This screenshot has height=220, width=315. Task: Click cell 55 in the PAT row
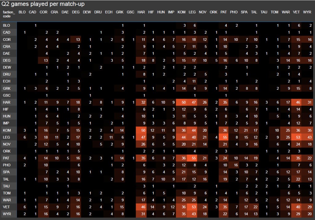192,158
